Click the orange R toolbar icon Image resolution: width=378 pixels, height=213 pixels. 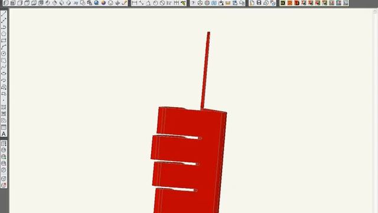pyautogui.click(x=290, y=3)
